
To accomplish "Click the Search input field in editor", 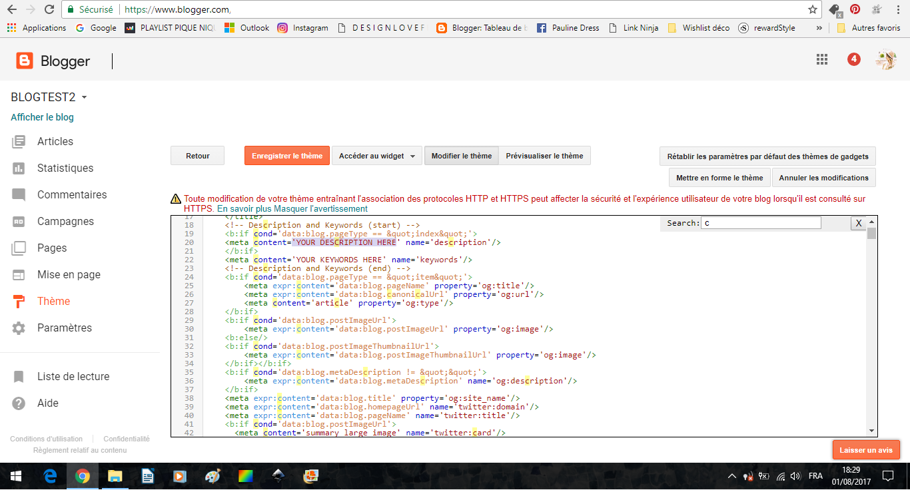I will pos(761,223).
